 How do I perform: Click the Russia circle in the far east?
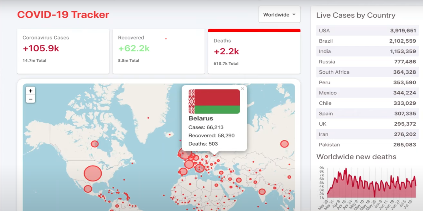click(x=284, y=144)
